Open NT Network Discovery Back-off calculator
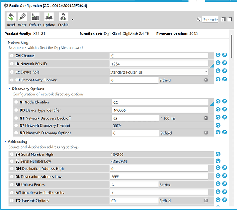Image resolution: width=237 pixels, height=210 pixels. click(x=206, y=118)
